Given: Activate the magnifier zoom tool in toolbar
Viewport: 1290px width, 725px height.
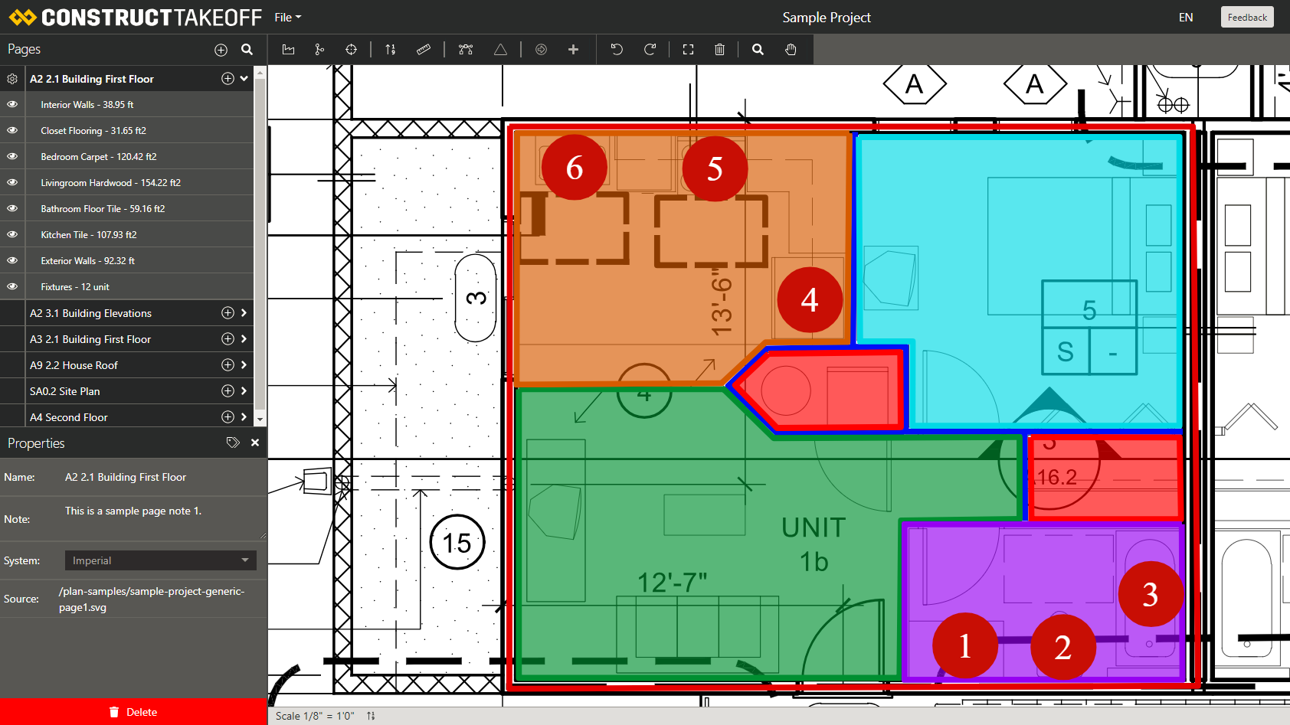Looking at the screenshot, I should [x=758, y=50].
